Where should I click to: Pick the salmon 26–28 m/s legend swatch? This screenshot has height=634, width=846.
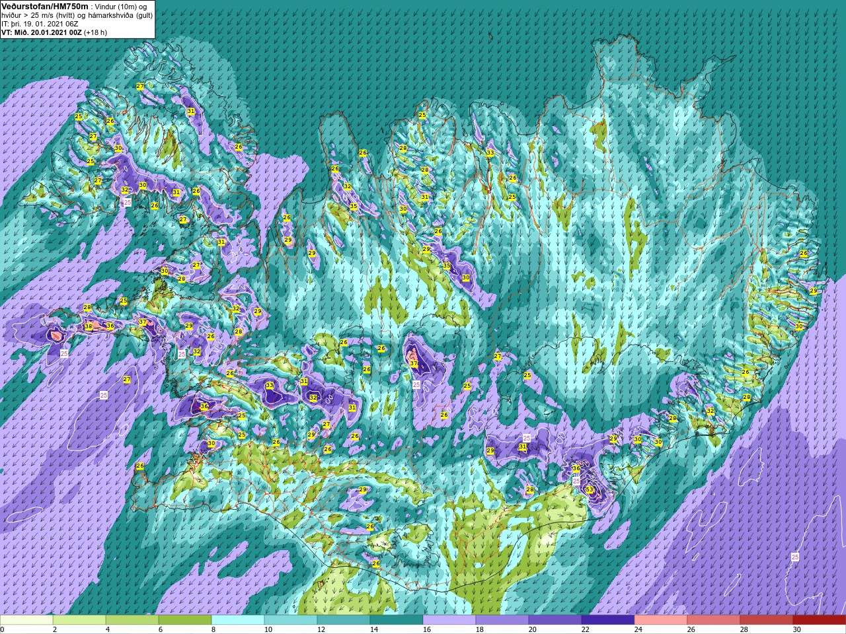tap(714, 620)
